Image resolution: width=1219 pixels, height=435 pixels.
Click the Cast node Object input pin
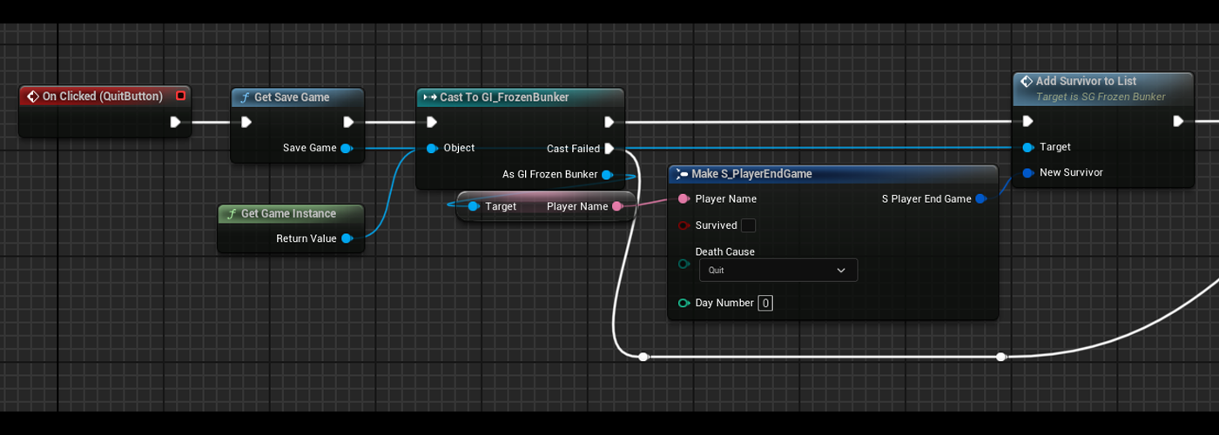432,148
